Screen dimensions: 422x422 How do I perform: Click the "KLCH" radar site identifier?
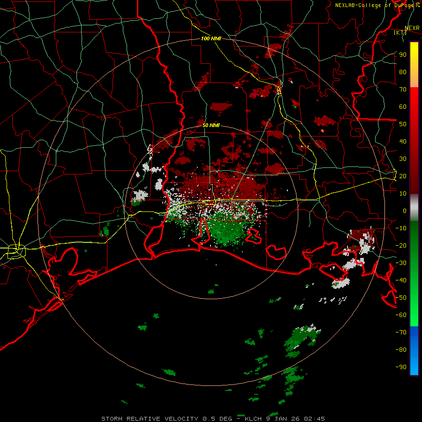(x=253, y=419)
